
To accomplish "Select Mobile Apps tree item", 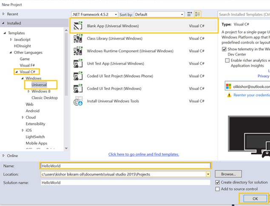I will [36, 143].
